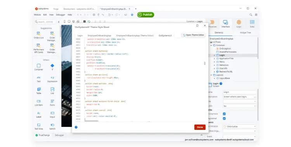Collapse the toolbox with the arrow button
This screenshot has width=291, height=147.
[59, 22]
